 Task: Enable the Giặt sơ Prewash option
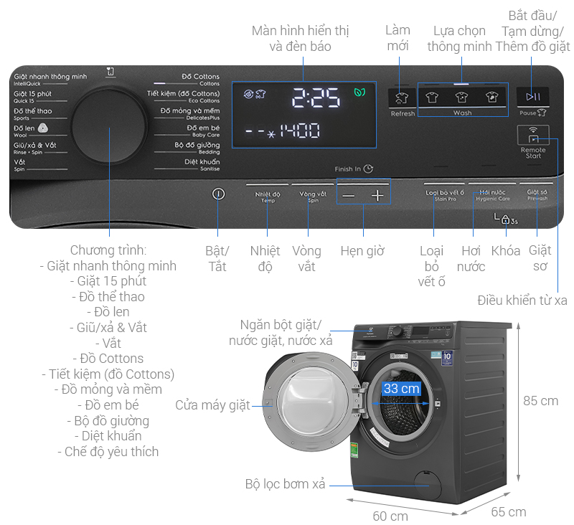click(538, 194)
